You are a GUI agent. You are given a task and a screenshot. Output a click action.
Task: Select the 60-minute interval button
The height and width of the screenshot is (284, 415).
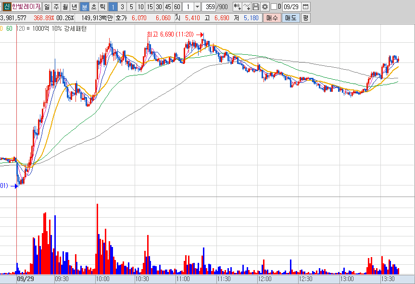[x=177, y=7]
